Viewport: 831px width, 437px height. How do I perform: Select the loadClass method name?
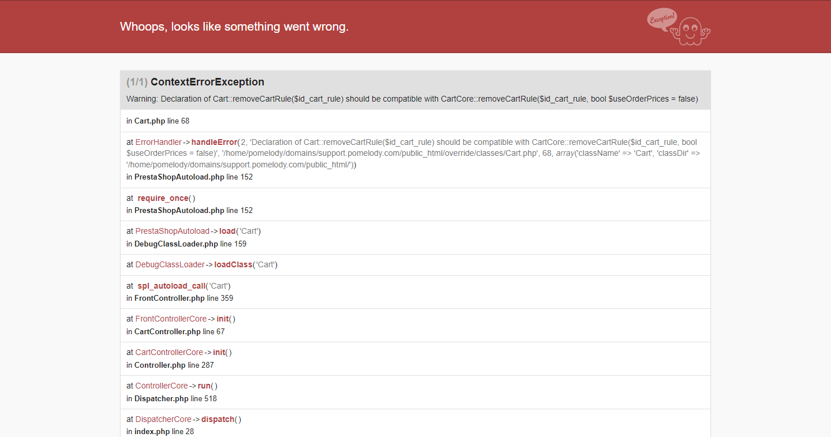pos(233,264)
